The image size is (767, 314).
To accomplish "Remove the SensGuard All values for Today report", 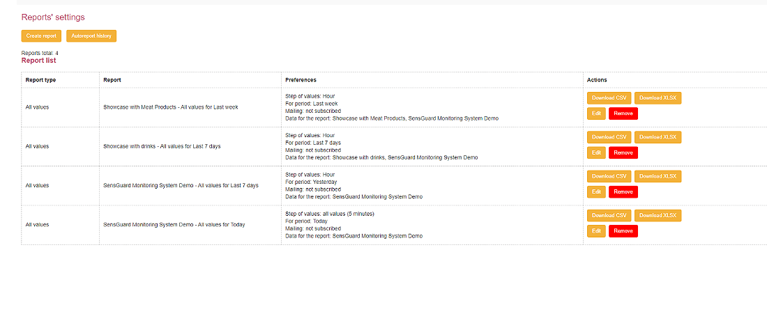I will click(x=623, y=230).
